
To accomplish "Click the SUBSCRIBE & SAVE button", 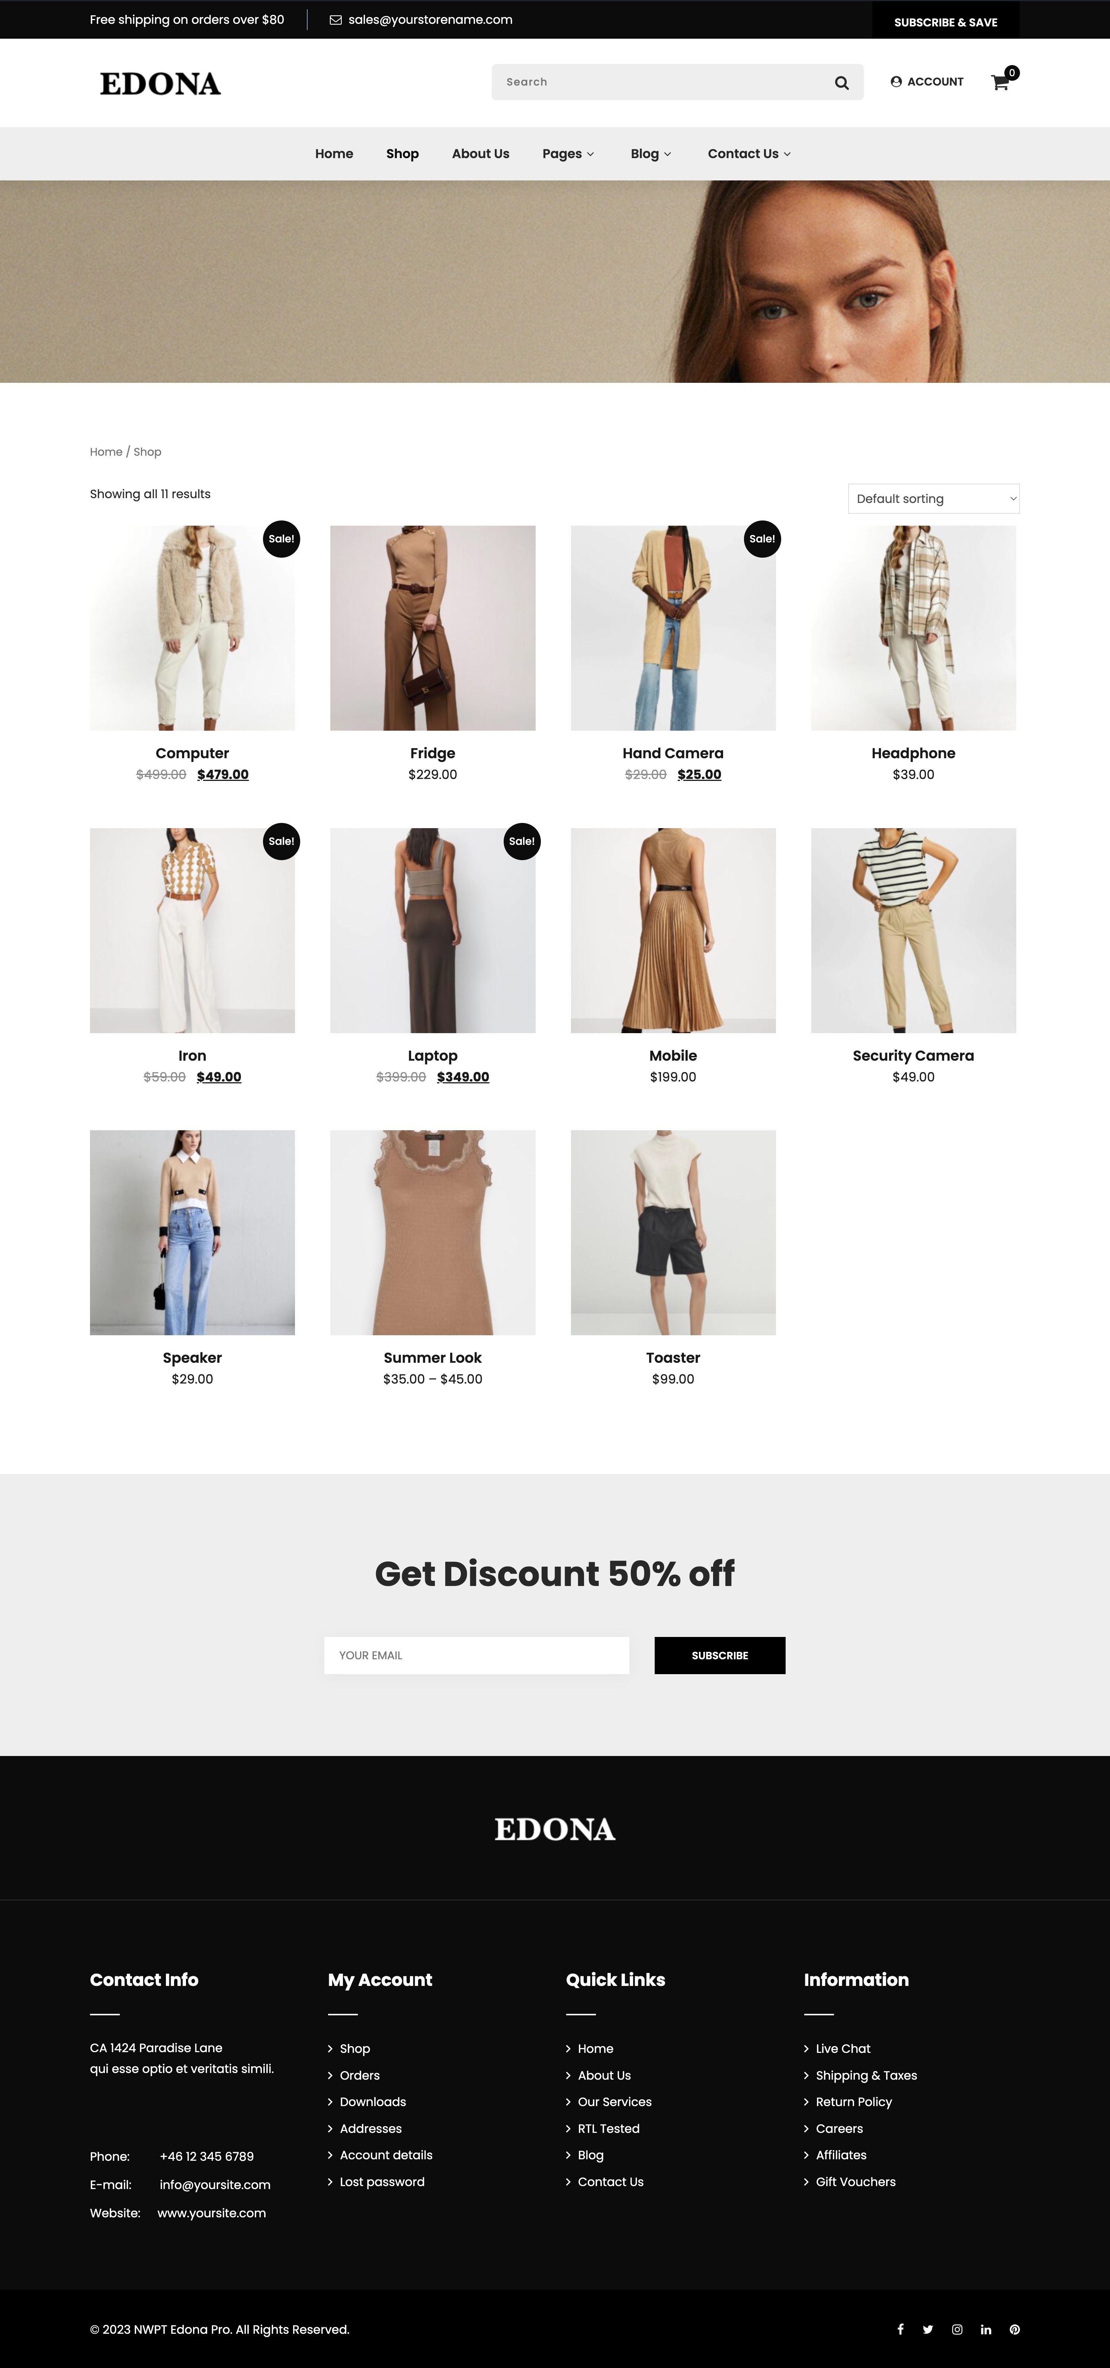I will pos(946,21).
